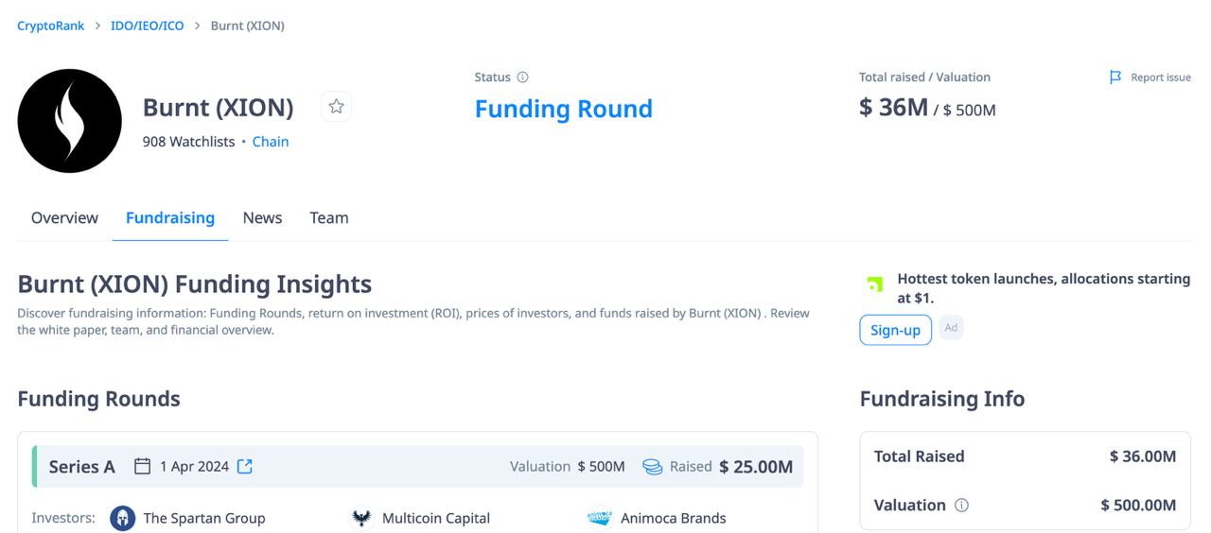
Task: Open the Series A external link icon
Action: (x=245, y=466)
